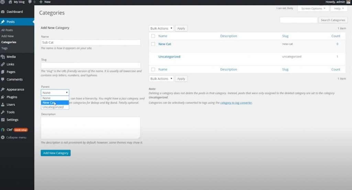Click the Add New Category button
This screenshot has width=352, height=190.
pyautogui.click(x=55, y=153)
